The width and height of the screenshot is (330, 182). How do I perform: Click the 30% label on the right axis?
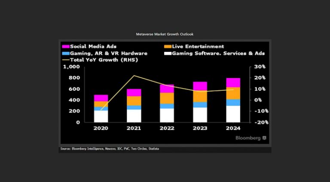259,67
